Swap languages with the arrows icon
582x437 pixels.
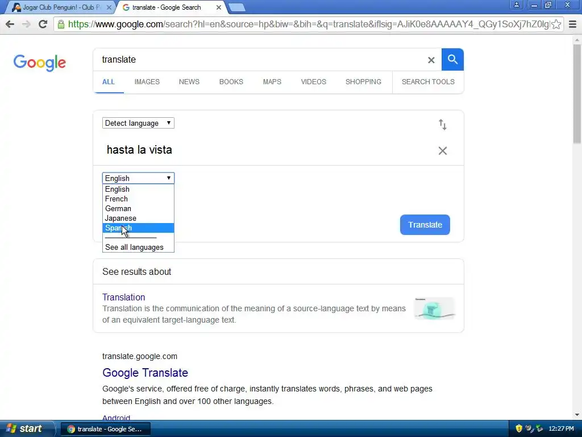tap(442, 125)
